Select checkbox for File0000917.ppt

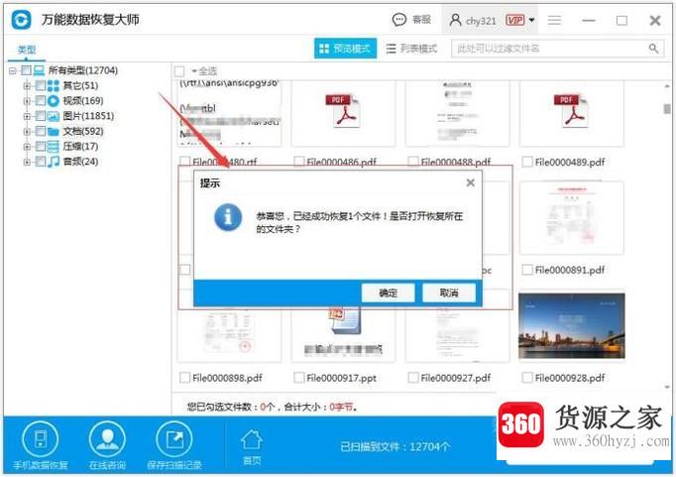298,378
